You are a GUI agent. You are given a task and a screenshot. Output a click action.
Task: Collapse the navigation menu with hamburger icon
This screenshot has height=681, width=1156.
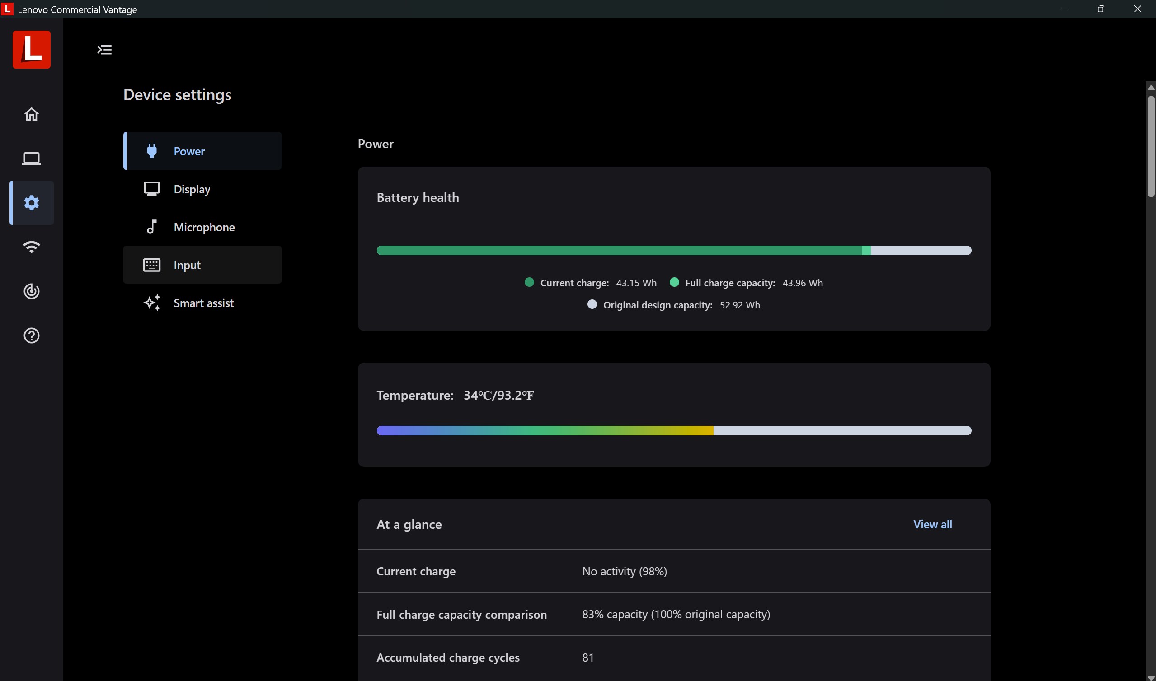coord(104,50)
